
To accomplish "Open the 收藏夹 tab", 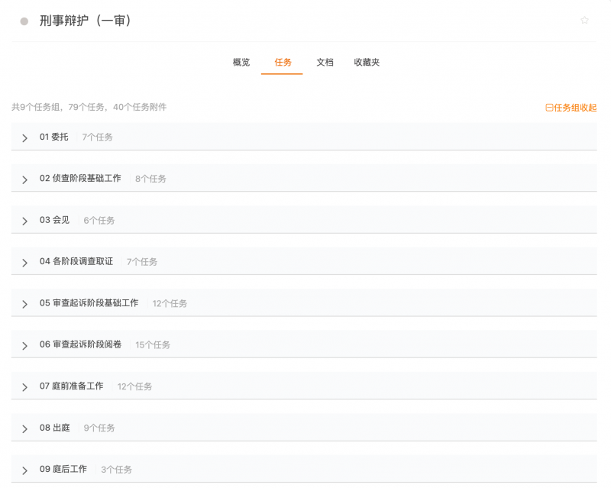I will coord(367,63).
